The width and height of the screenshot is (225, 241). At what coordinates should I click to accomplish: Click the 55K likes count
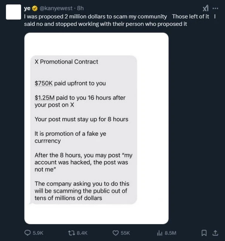pos(126,233)
